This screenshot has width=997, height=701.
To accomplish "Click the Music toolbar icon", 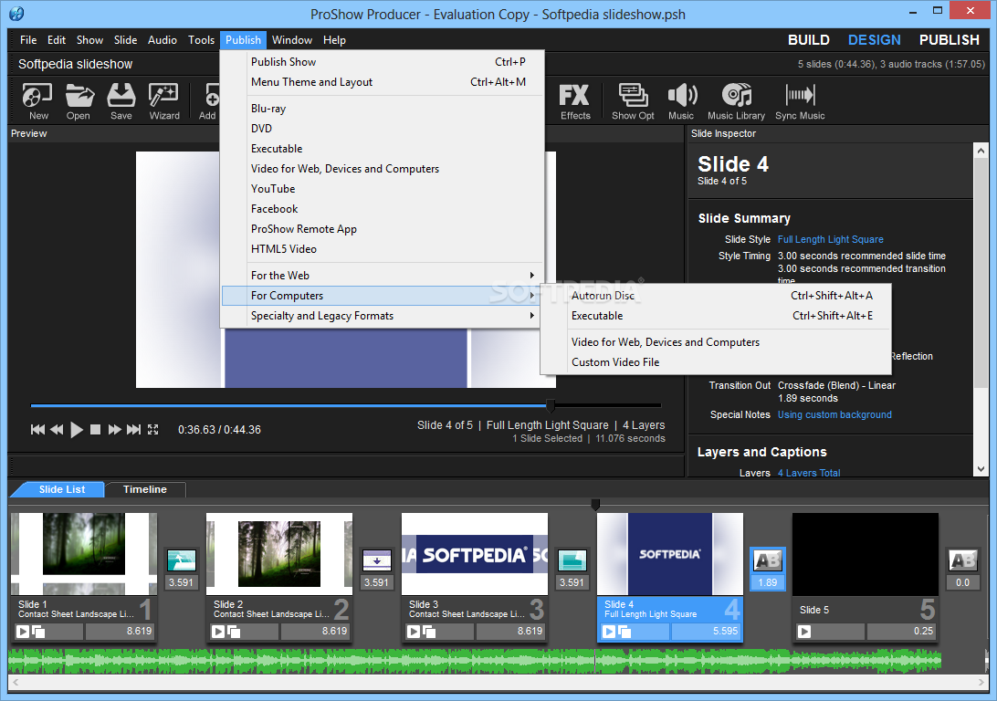I will tap(681, 101).
